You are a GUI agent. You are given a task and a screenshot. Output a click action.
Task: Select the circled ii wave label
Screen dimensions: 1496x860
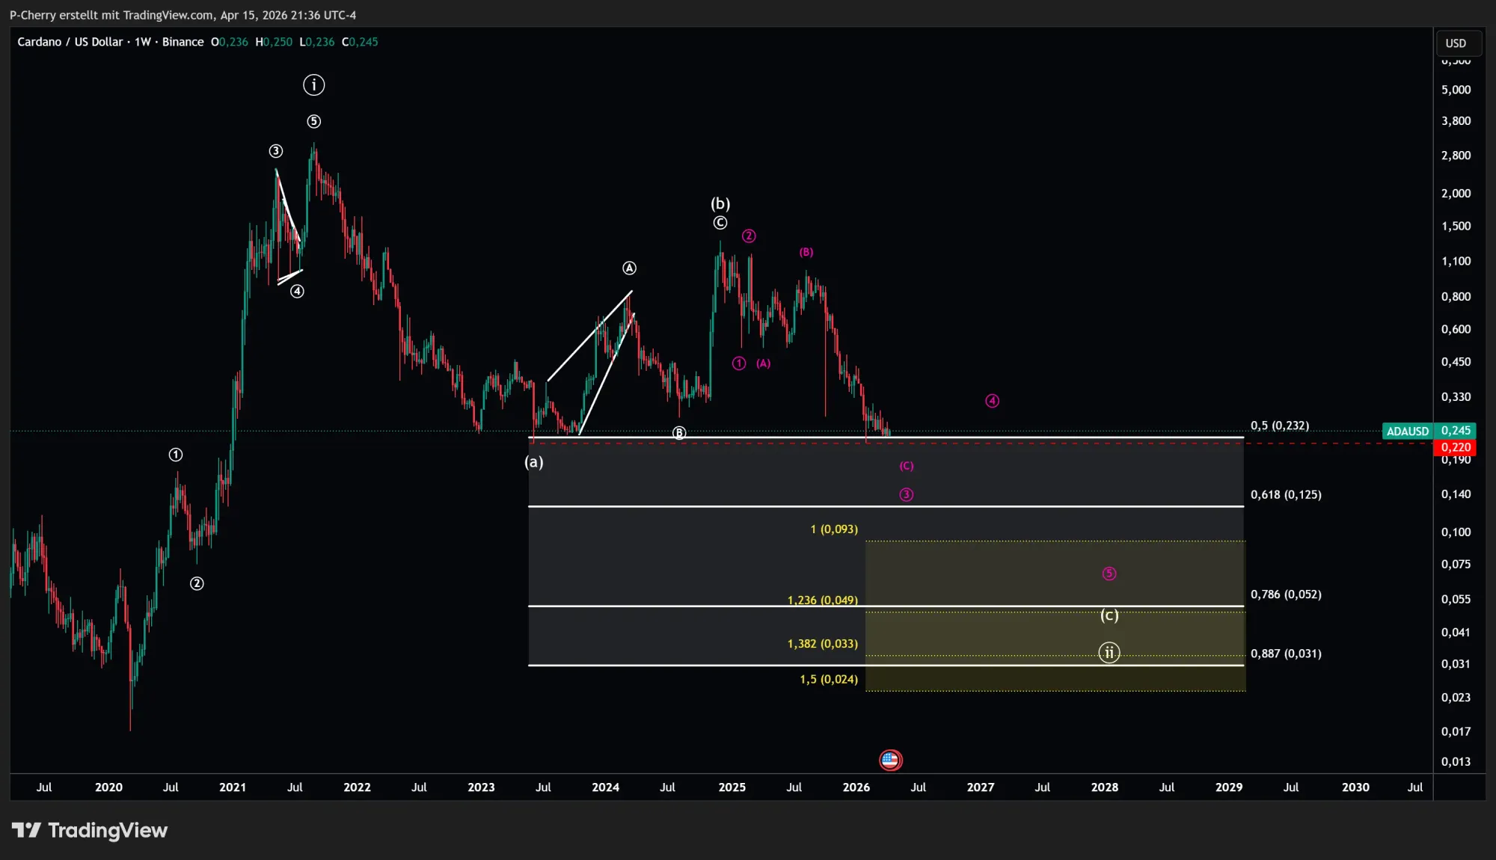[1109, 653]
